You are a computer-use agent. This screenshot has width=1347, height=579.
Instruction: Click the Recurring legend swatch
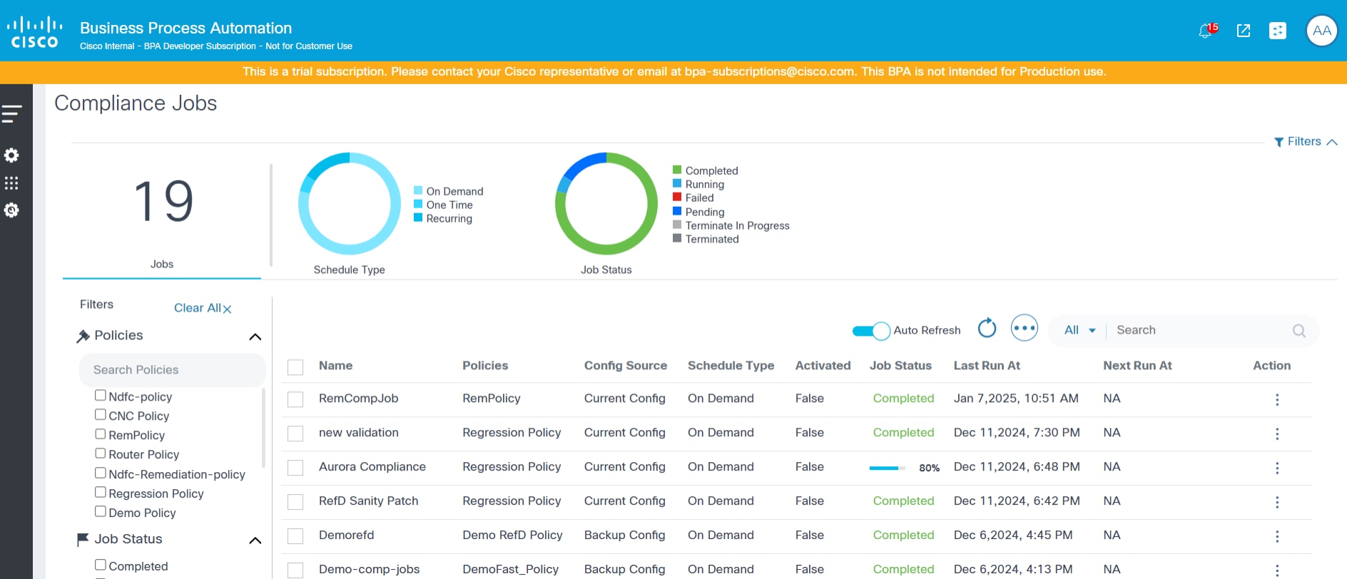418,217
